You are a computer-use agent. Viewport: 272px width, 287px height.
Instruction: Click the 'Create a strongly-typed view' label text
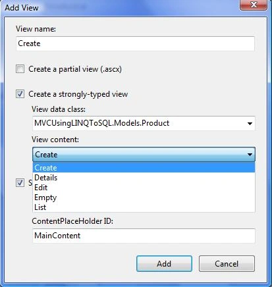[78, 94]
